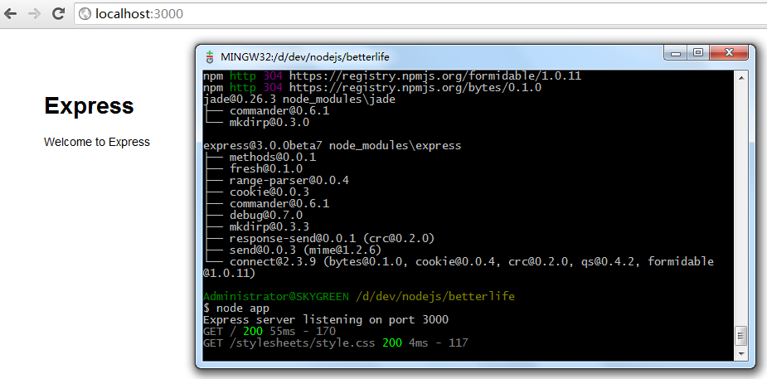Click the 'GET / 200 55ms - 170' log line

269,331
